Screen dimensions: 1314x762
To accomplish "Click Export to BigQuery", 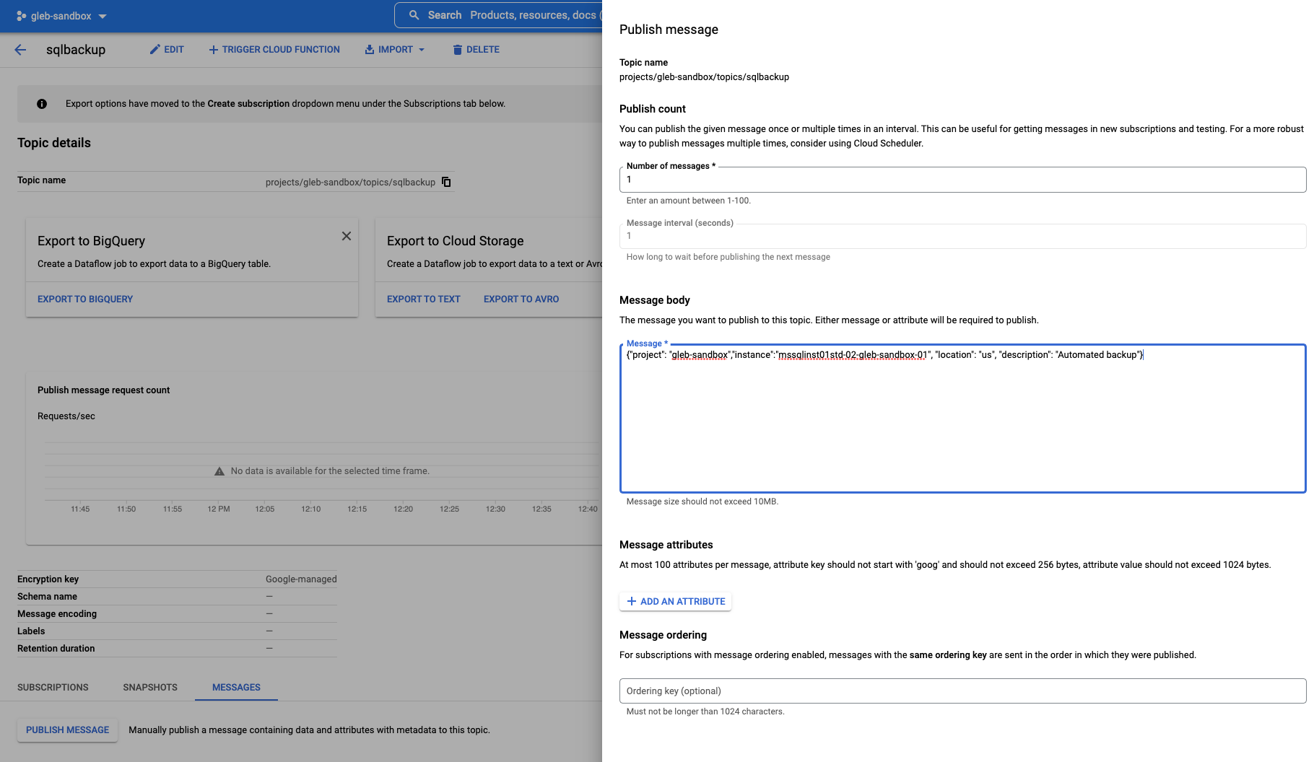I will point(84,299).
